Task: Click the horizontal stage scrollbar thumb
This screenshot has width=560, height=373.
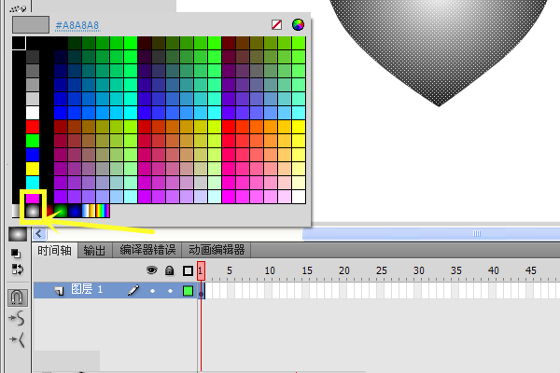Action: coord(431,234)
